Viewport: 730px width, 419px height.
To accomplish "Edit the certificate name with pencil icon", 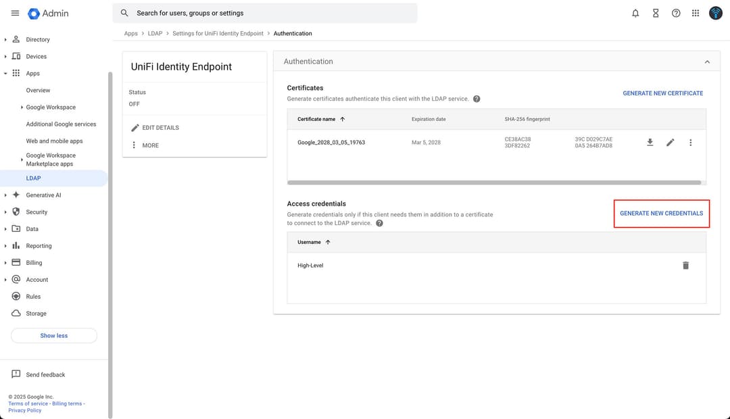I will point(670,143).
